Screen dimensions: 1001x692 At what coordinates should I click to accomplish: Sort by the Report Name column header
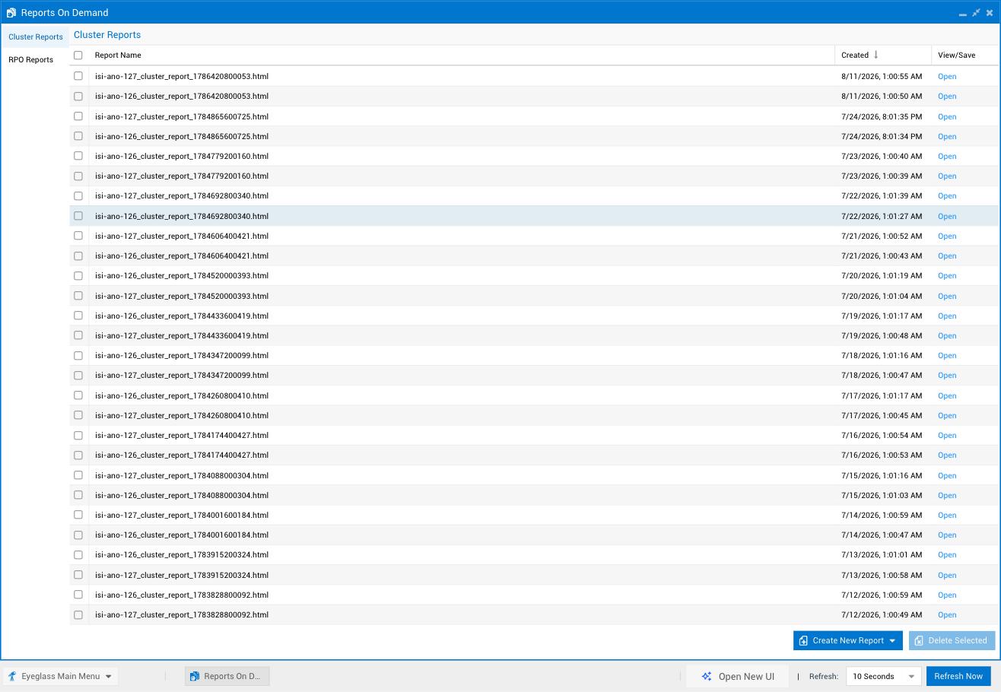(462, 55)
